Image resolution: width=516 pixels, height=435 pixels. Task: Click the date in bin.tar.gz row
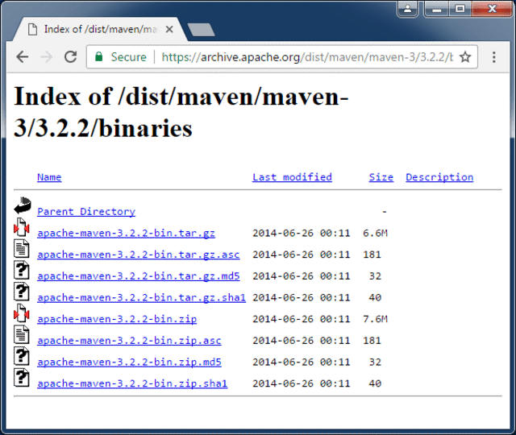[301, 233]
